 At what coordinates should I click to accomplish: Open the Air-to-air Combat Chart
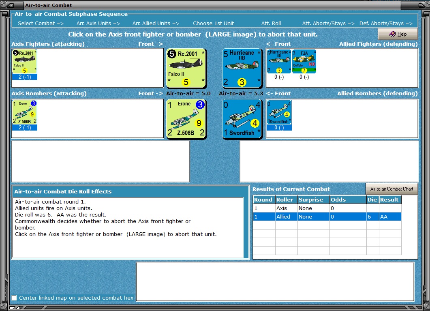click(391, 189)
